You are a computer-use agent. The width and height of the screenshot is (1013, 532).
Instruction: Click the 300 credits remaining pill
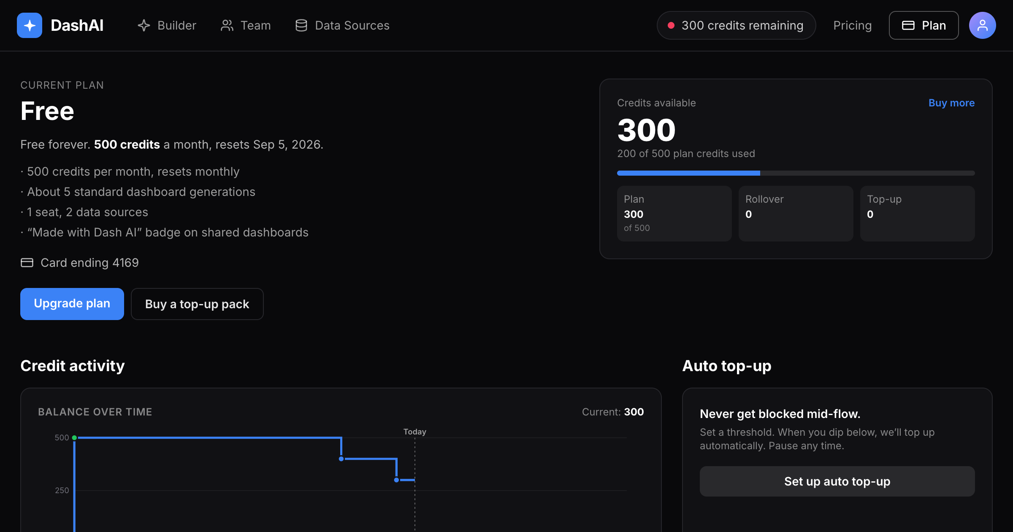(x=736, y=25)
